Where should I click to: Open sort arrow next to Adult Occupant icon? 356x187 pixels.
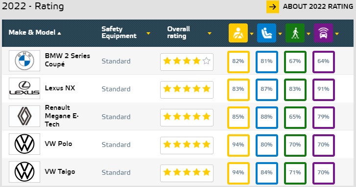[x=252, y=34]
